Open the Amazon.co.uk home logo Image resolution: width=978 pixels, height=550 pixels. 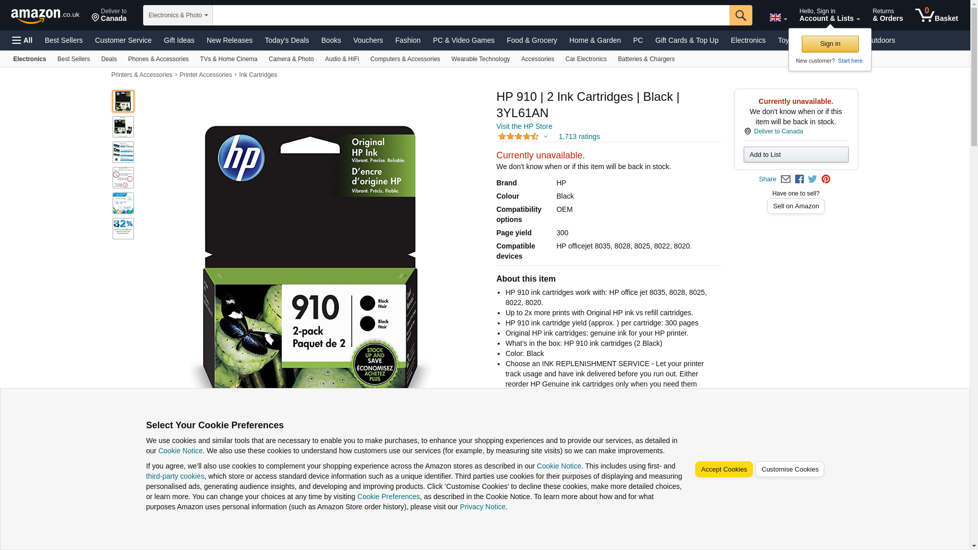coord(45,16)
